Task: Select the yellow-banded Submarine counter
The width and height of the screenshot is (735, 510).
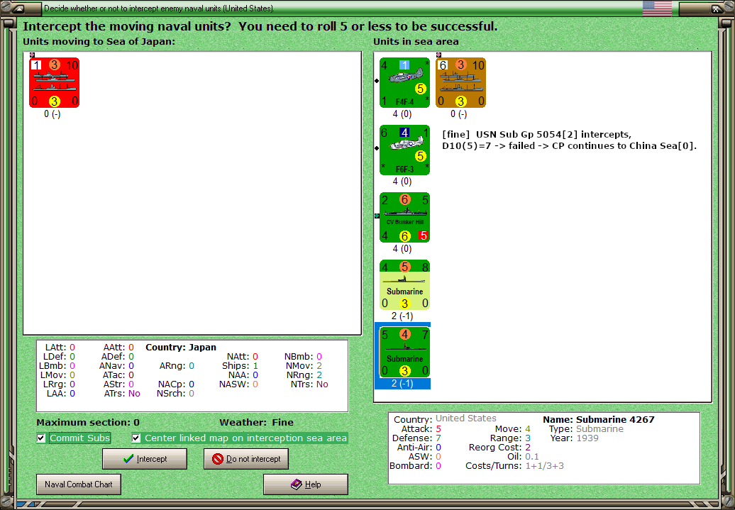Action: (x=404, y=285)
